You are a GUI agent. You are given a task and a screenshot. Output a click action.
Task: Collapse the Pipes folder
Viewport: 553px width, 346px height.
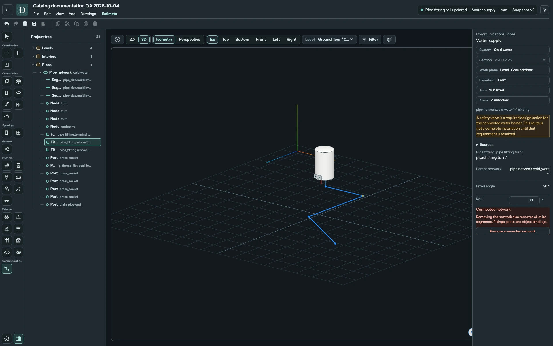tap(33, 65)
